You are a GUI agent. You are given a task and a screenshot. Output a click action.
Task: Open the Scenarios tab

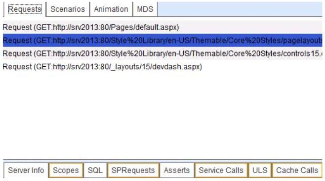68,9
